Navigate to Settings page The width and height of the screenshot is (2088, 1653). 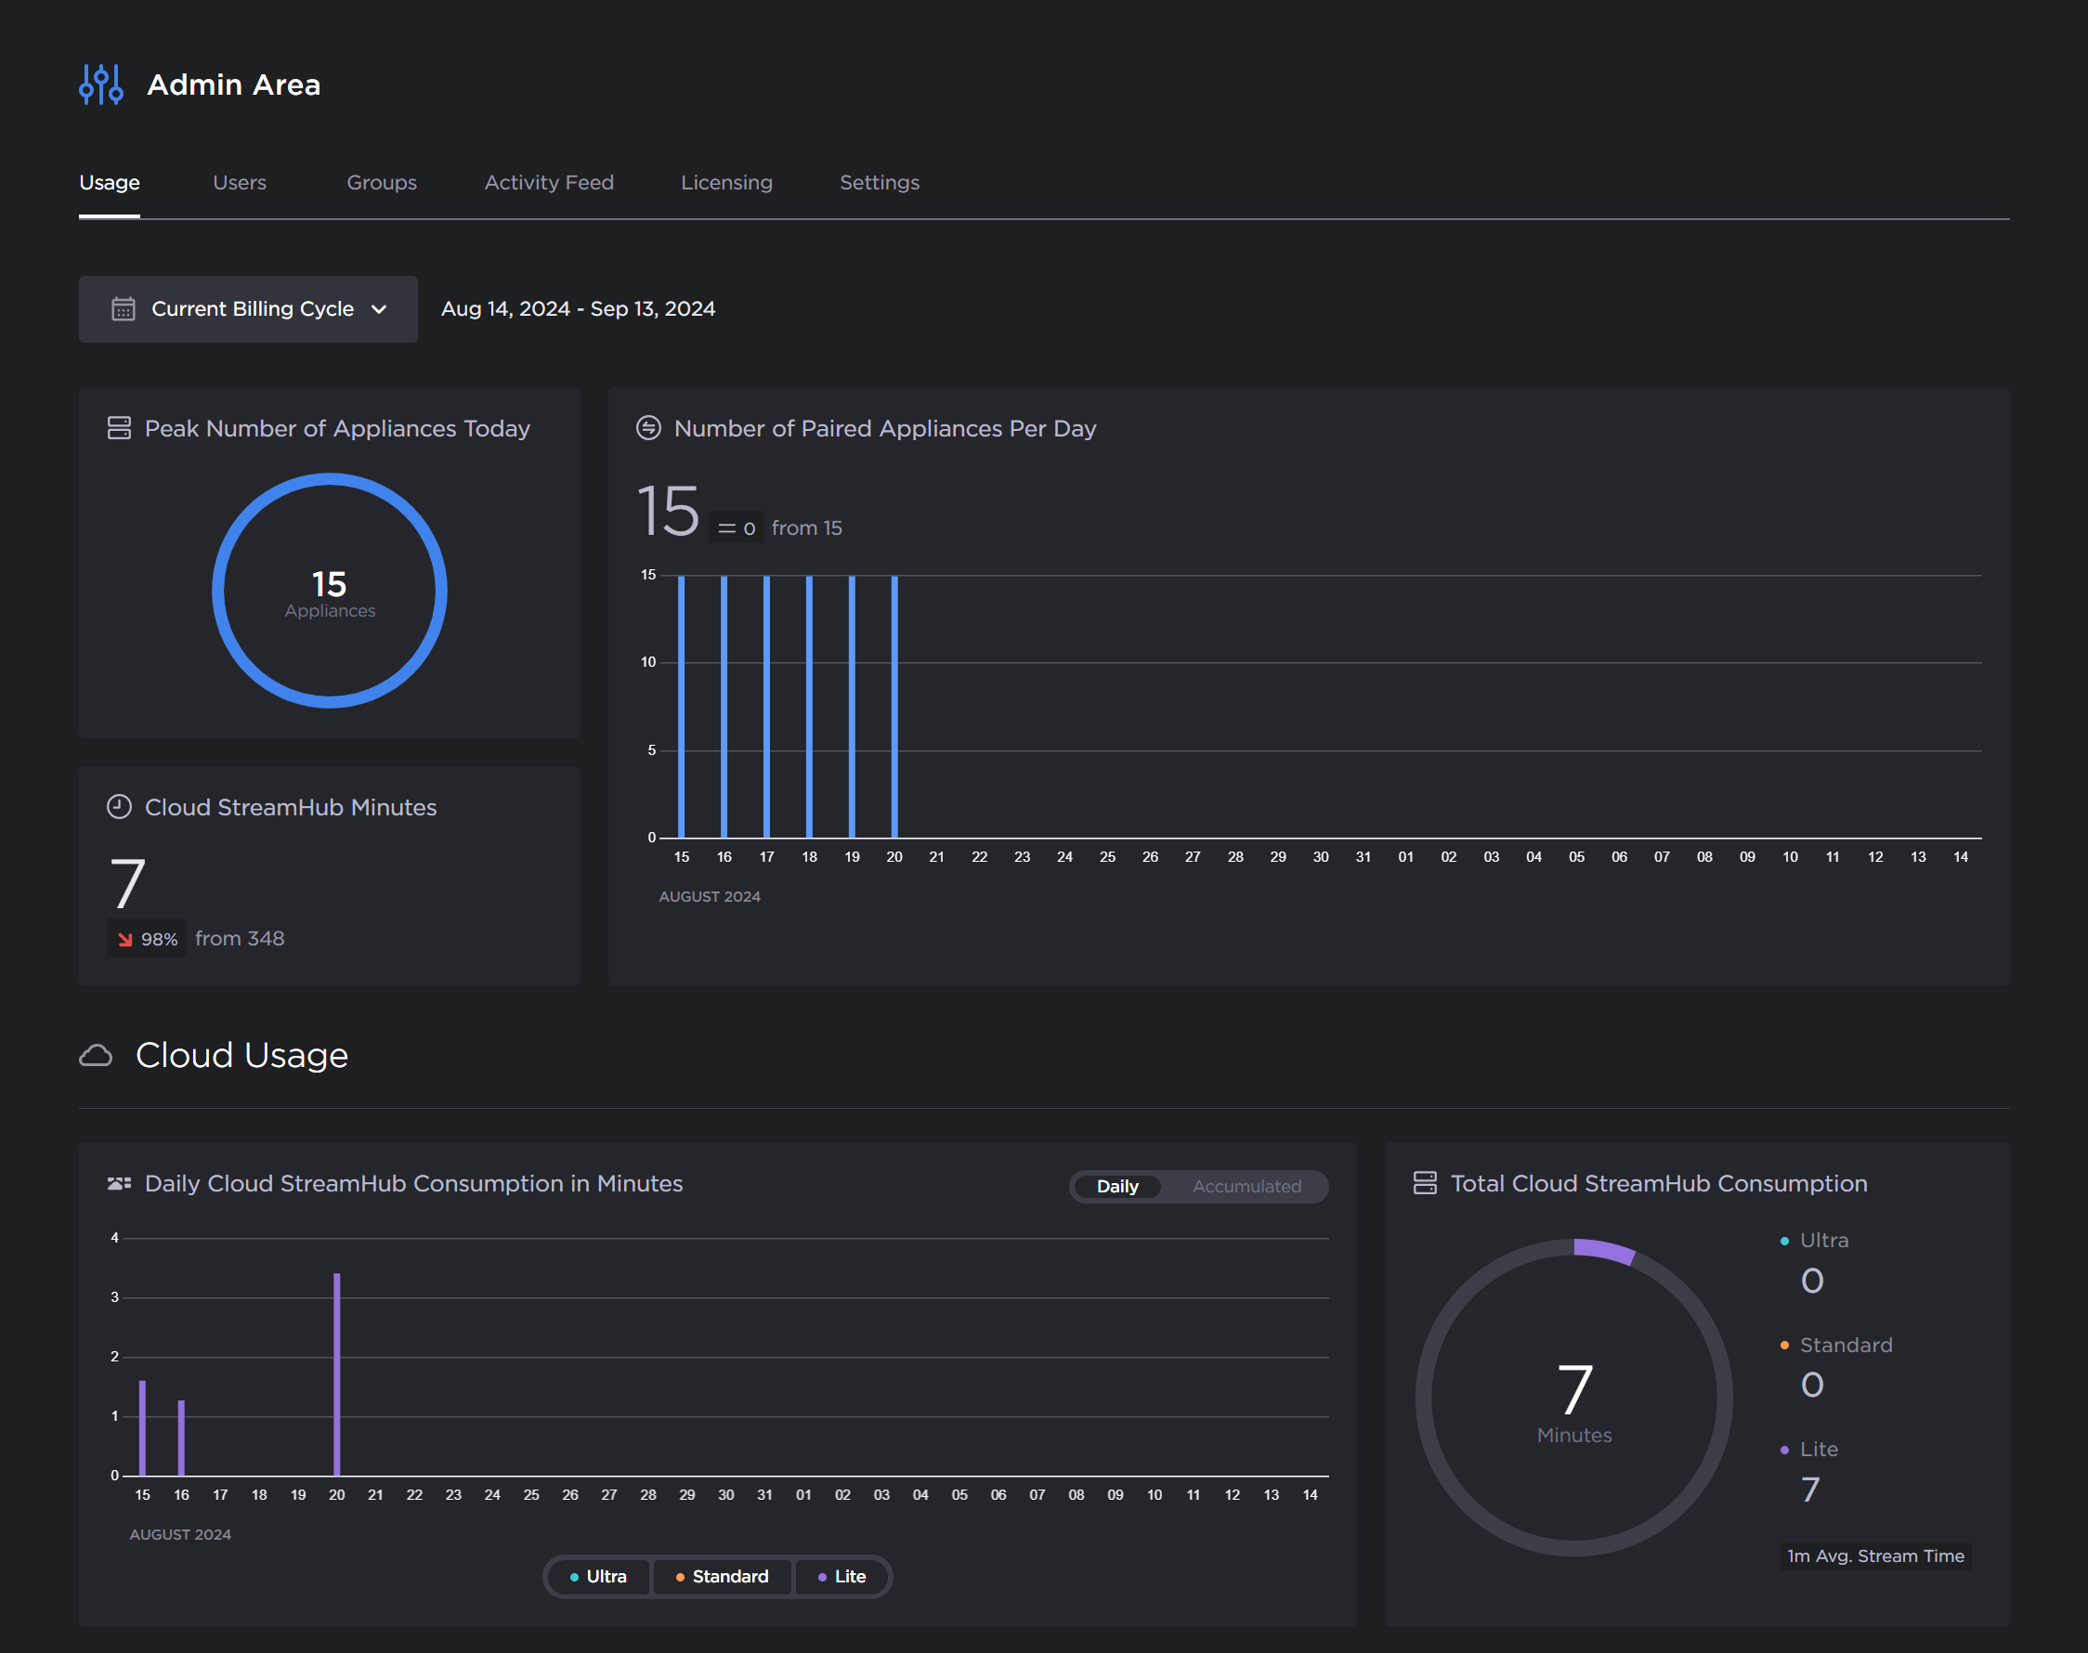point(878,181)
